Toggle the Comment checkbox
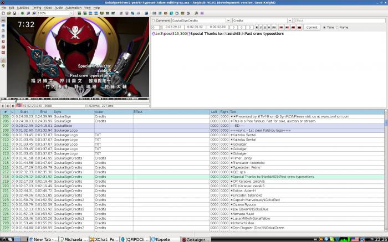This screenshot has width=388, height=242. click(154, 20)
